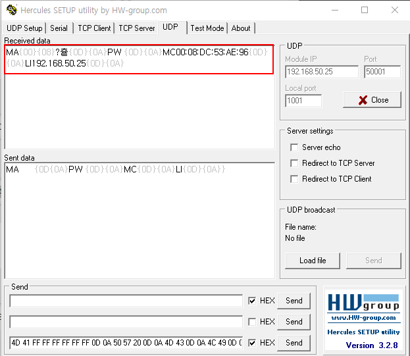Close the UDP connection with Close button
Viewport: 410px width, 356px height.
point(372,100)
